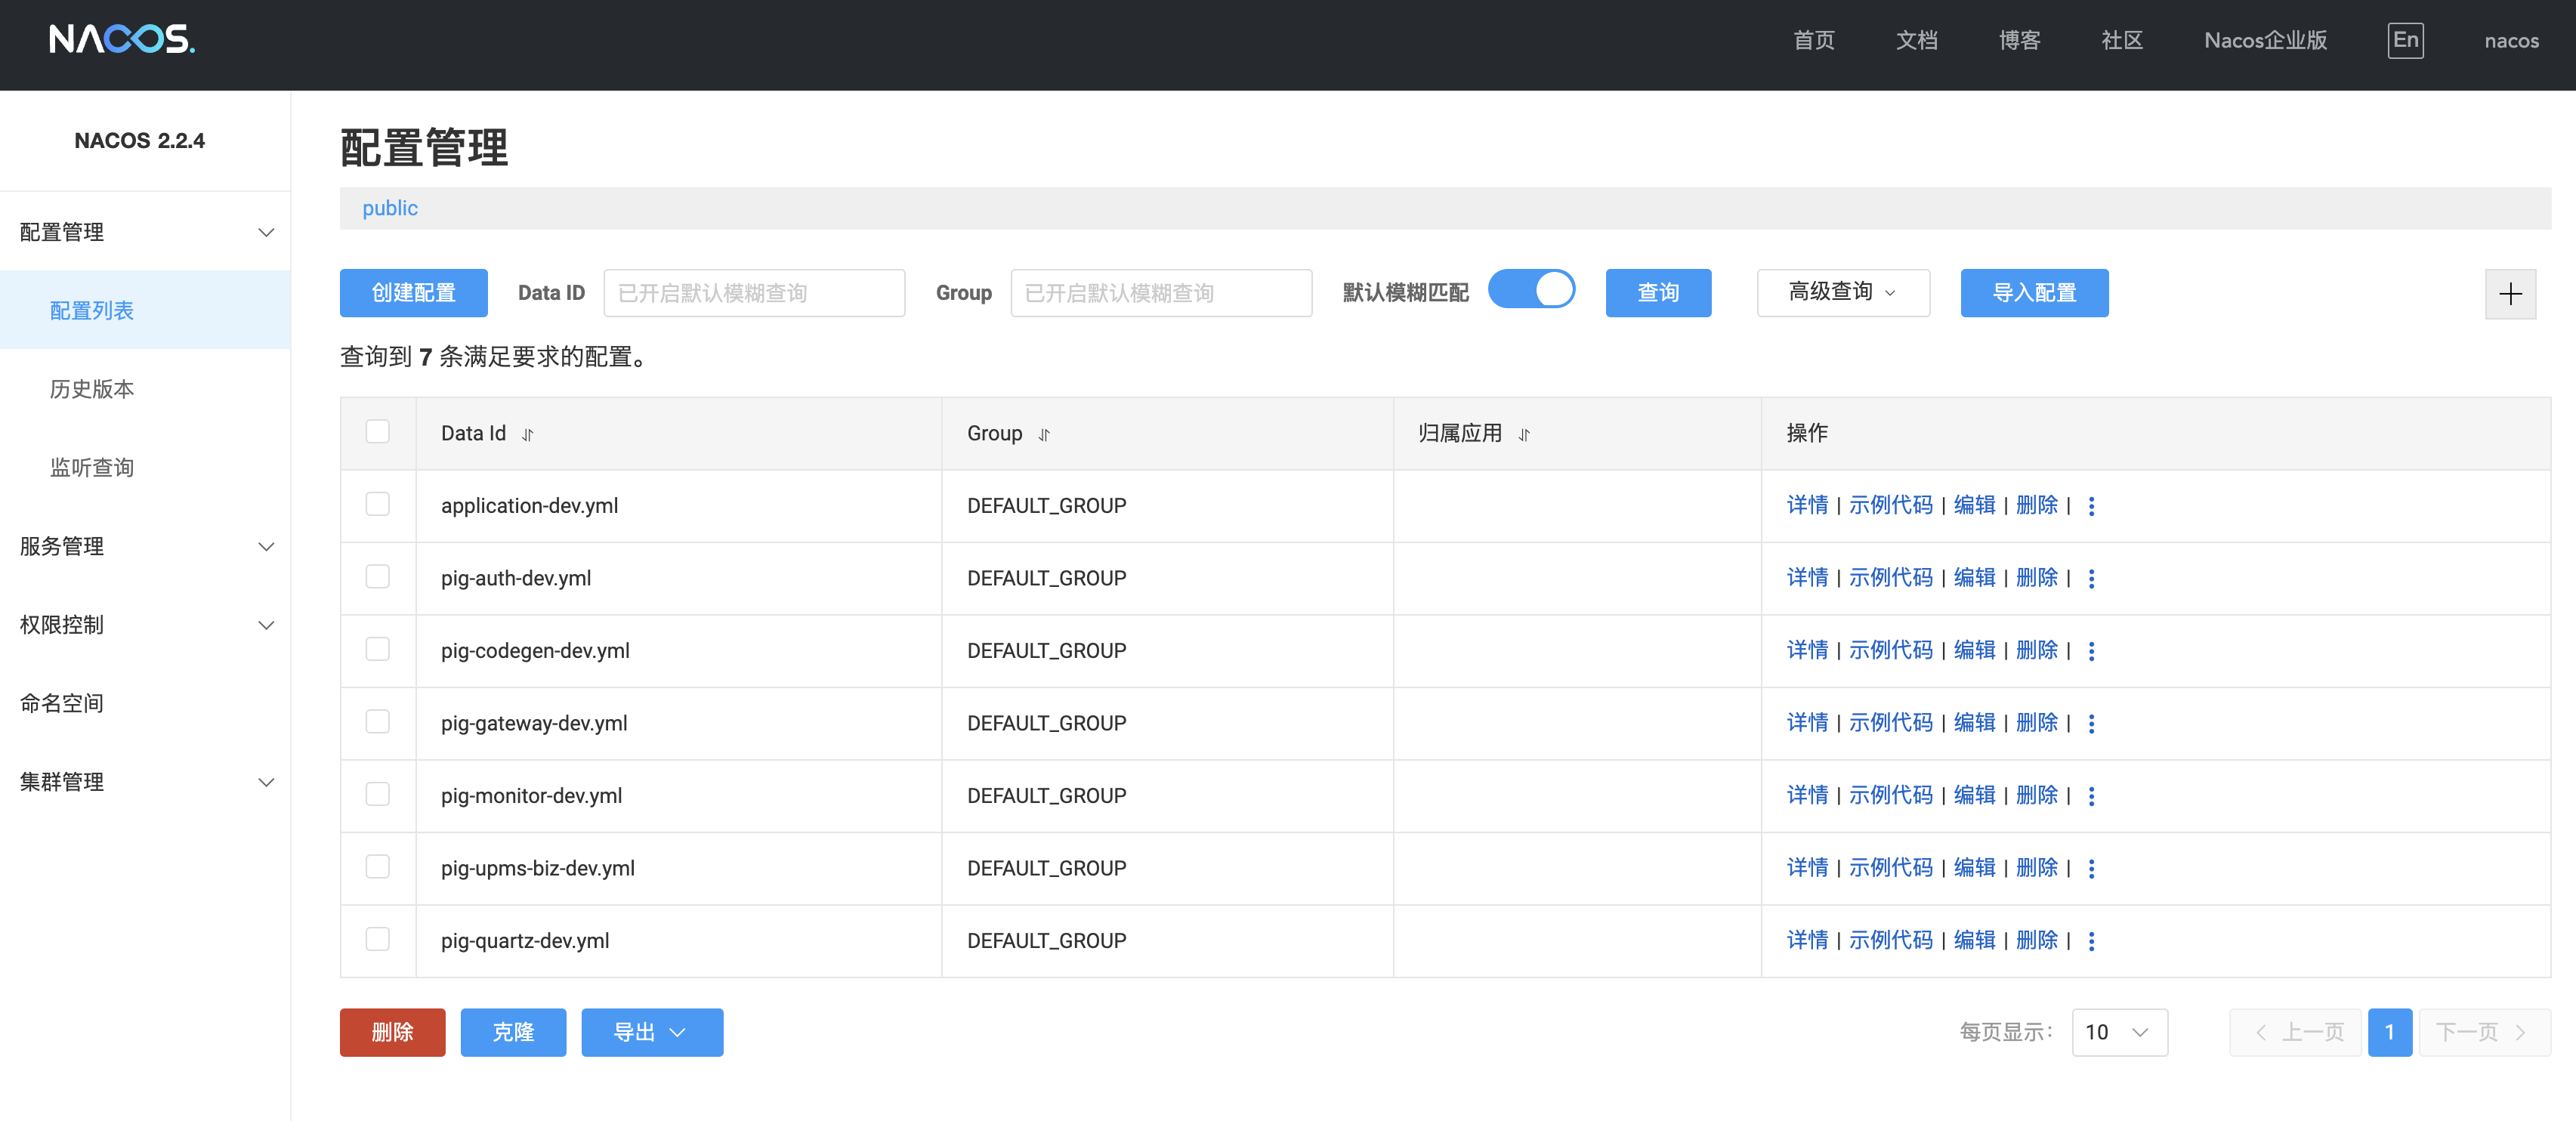Screen dimensions: 2576x1121
Task: Switch language with the En icon
Action: pos(2405,40)
